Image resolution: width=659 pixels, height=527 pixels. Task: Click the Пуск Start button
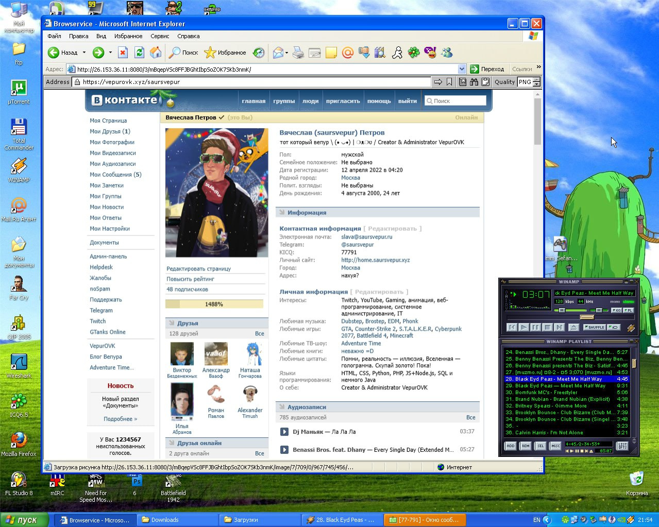[24, 520]
